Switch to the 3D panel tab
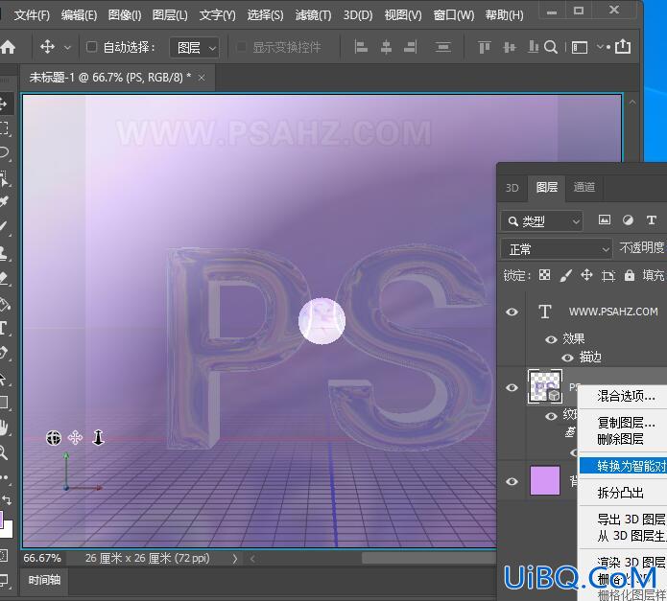667x601 pixels. pyautogui.click(x=512, y=188)
